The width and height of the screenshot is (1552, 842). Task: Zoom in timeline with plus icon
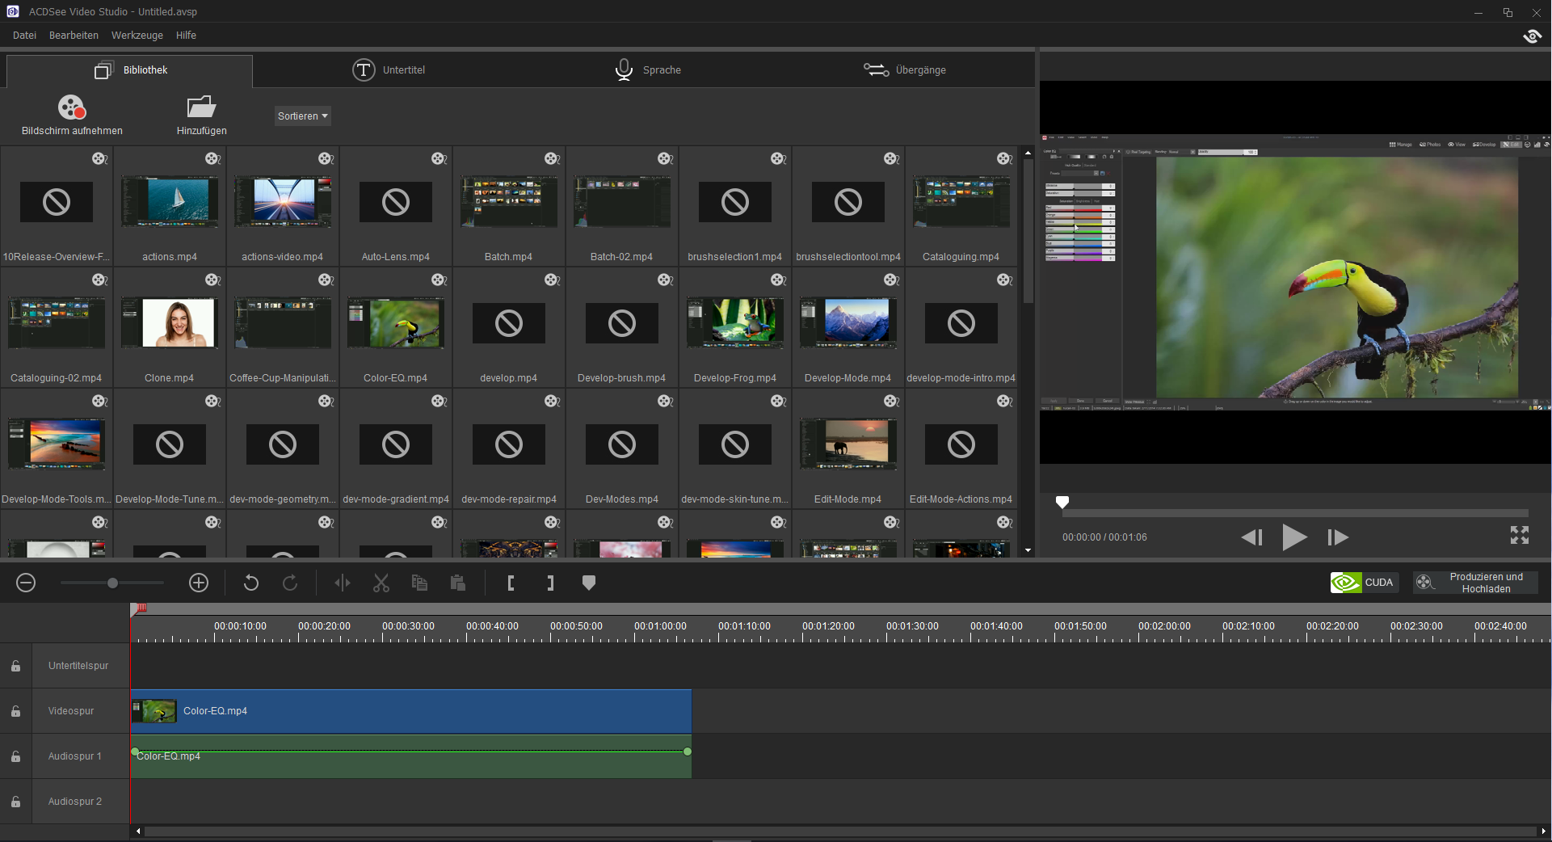coord(199,583)
